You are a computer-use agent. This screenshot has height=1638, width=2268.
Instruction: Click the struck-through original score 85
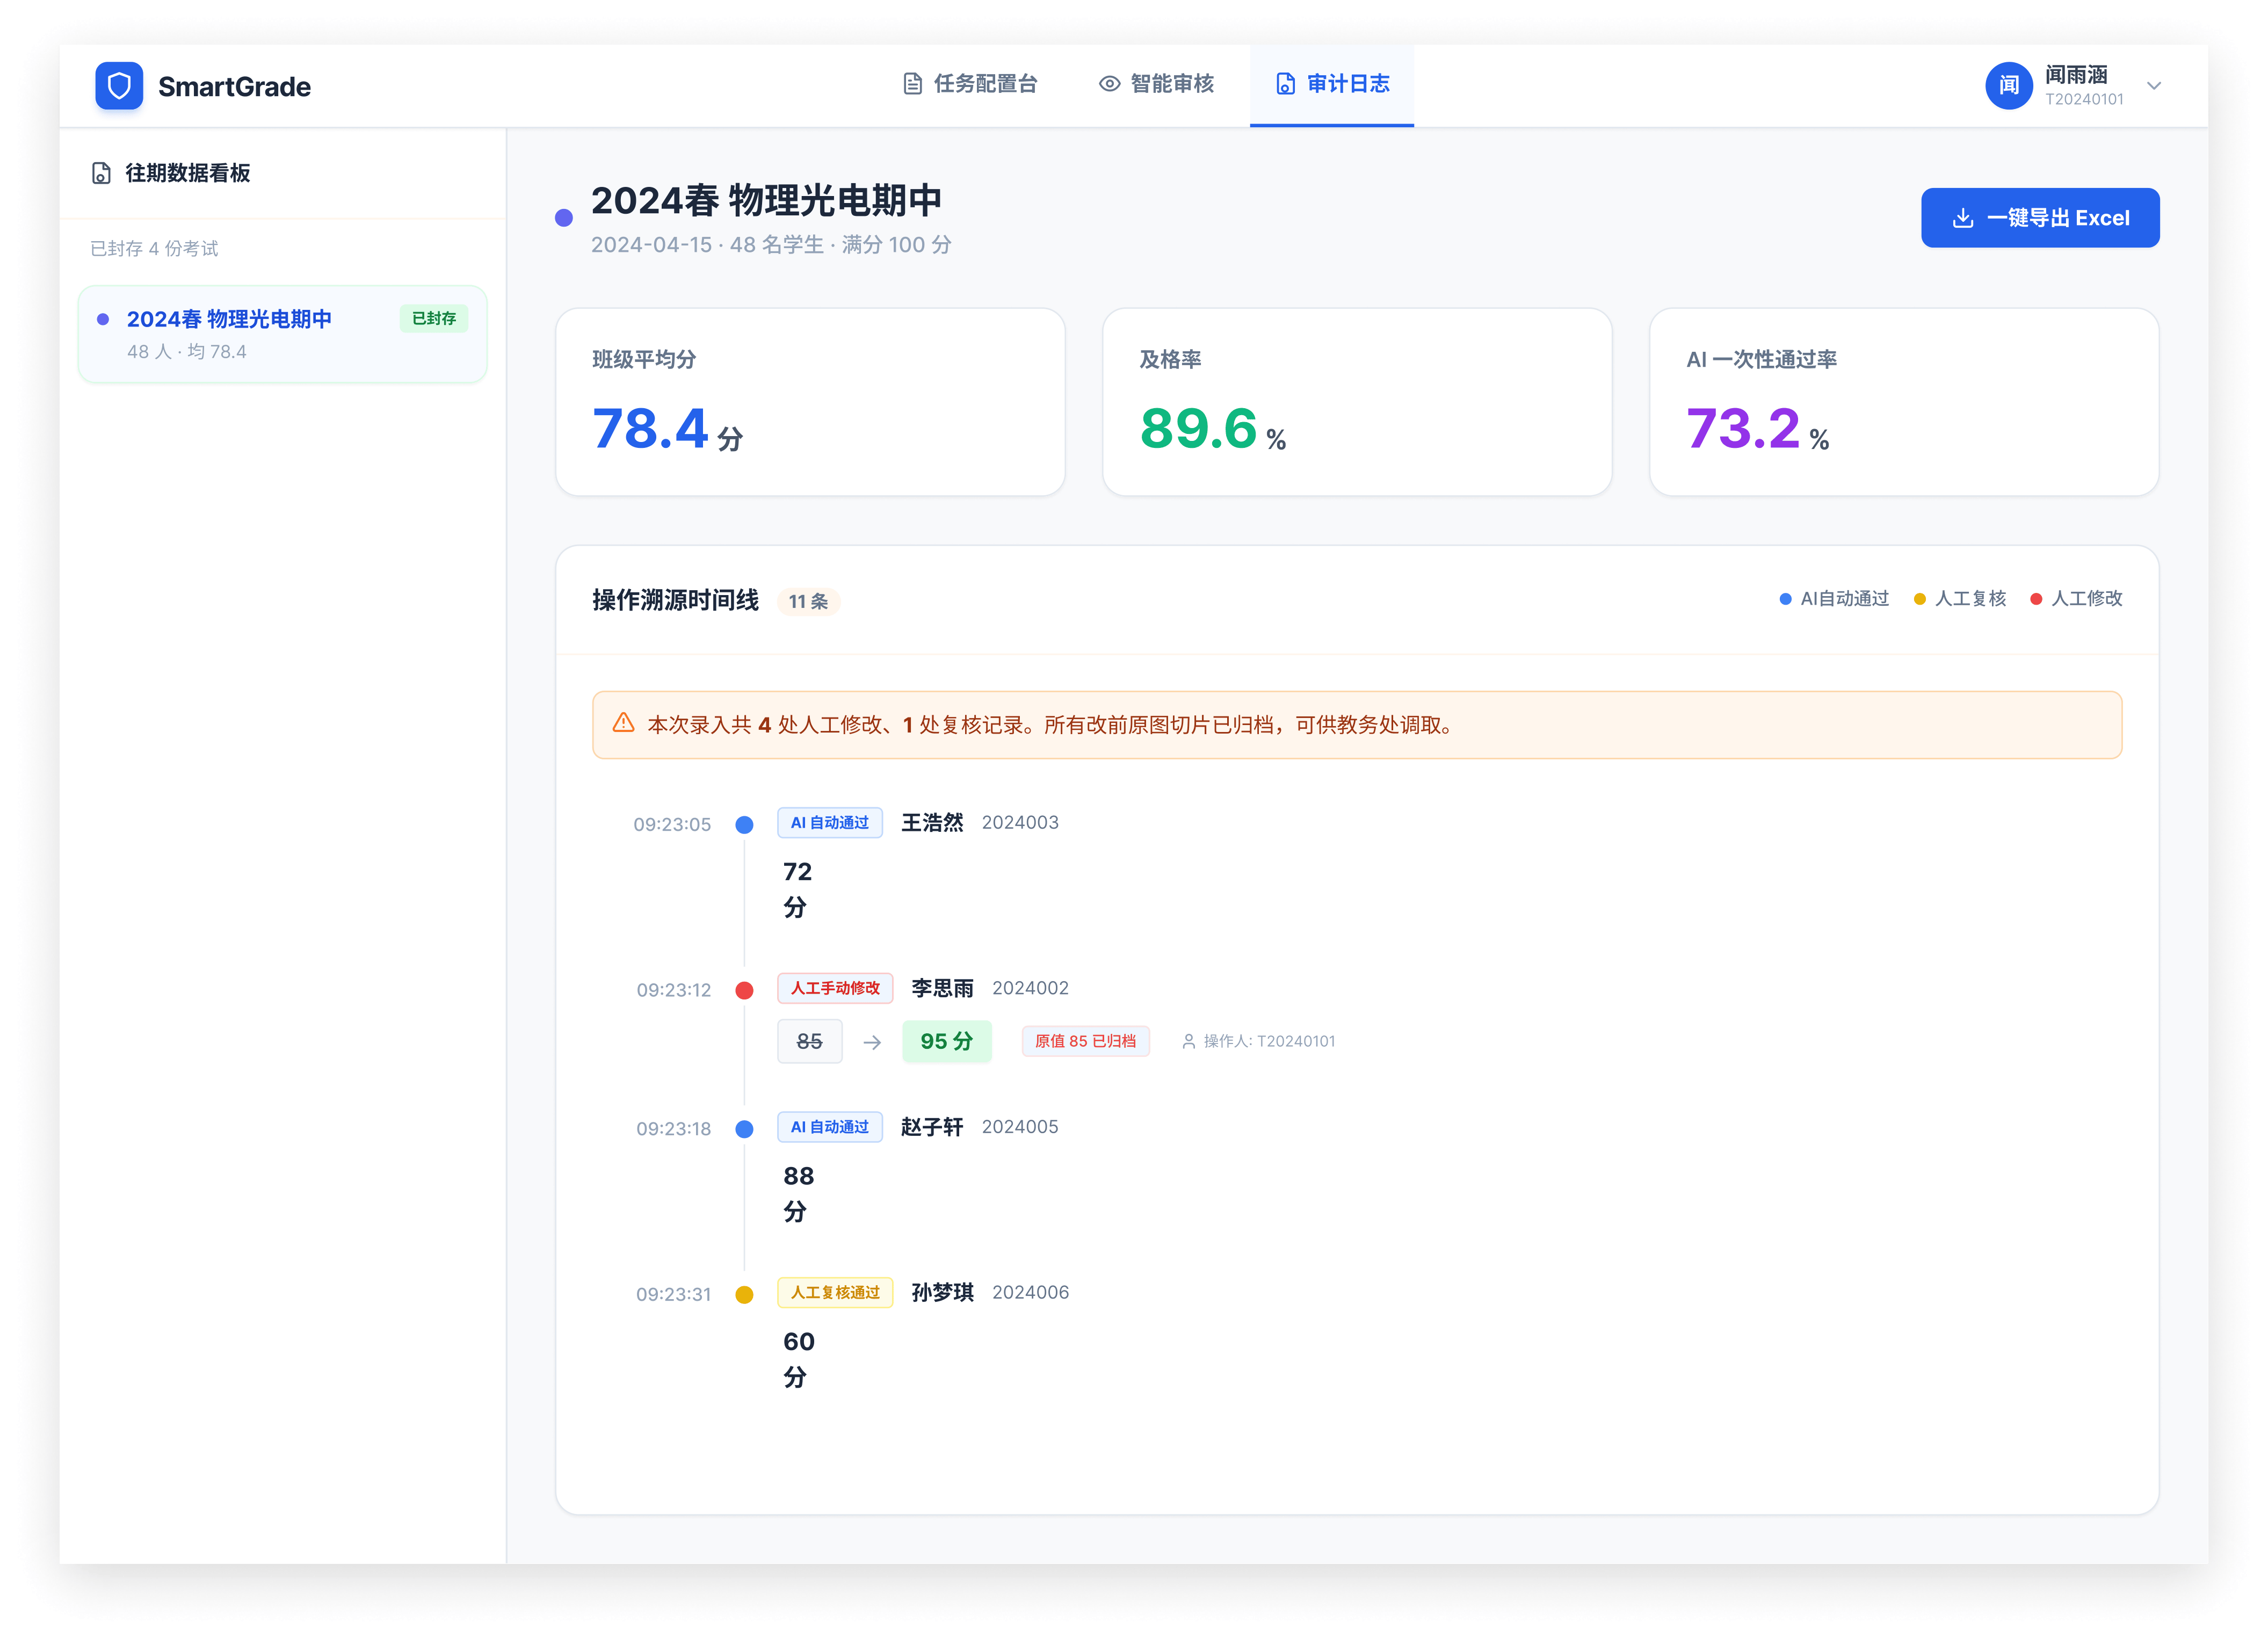coord(810,1041)
